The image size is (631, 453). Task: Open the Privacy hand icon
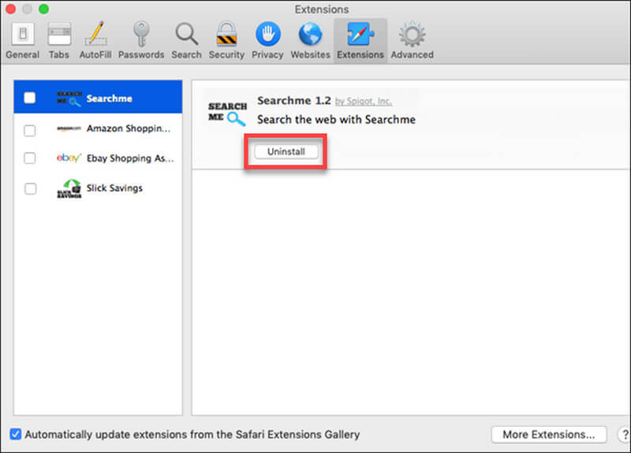pos(267,40)
